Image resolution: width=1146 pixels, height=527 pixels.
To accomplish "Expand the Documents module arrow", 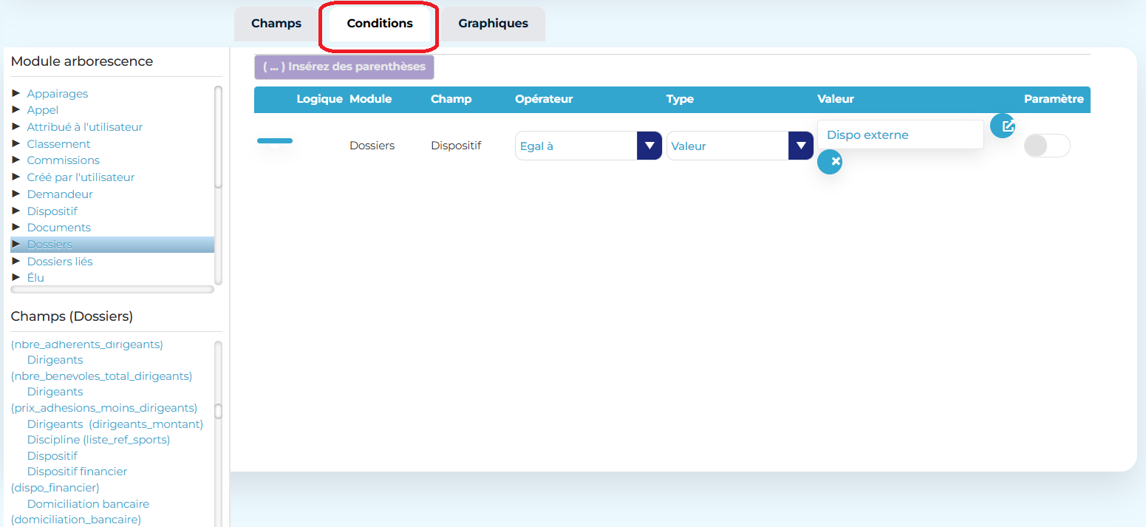I will (x=16, y=227).
